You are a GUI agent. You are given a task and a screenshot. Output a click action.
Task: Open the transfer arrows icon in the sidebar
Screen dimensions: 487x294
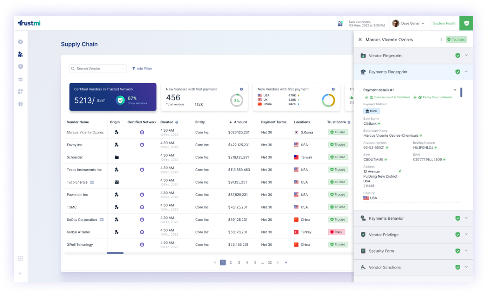tap(20, 79)
